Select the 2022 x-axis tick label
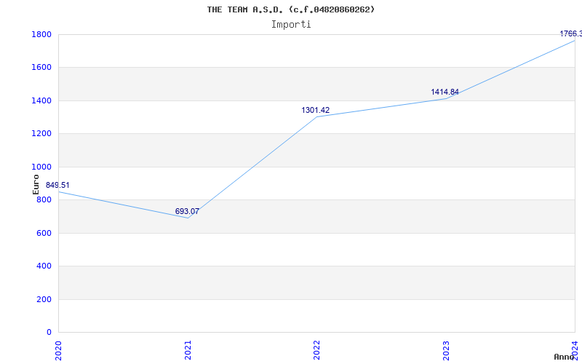 (x=317, y=349)
